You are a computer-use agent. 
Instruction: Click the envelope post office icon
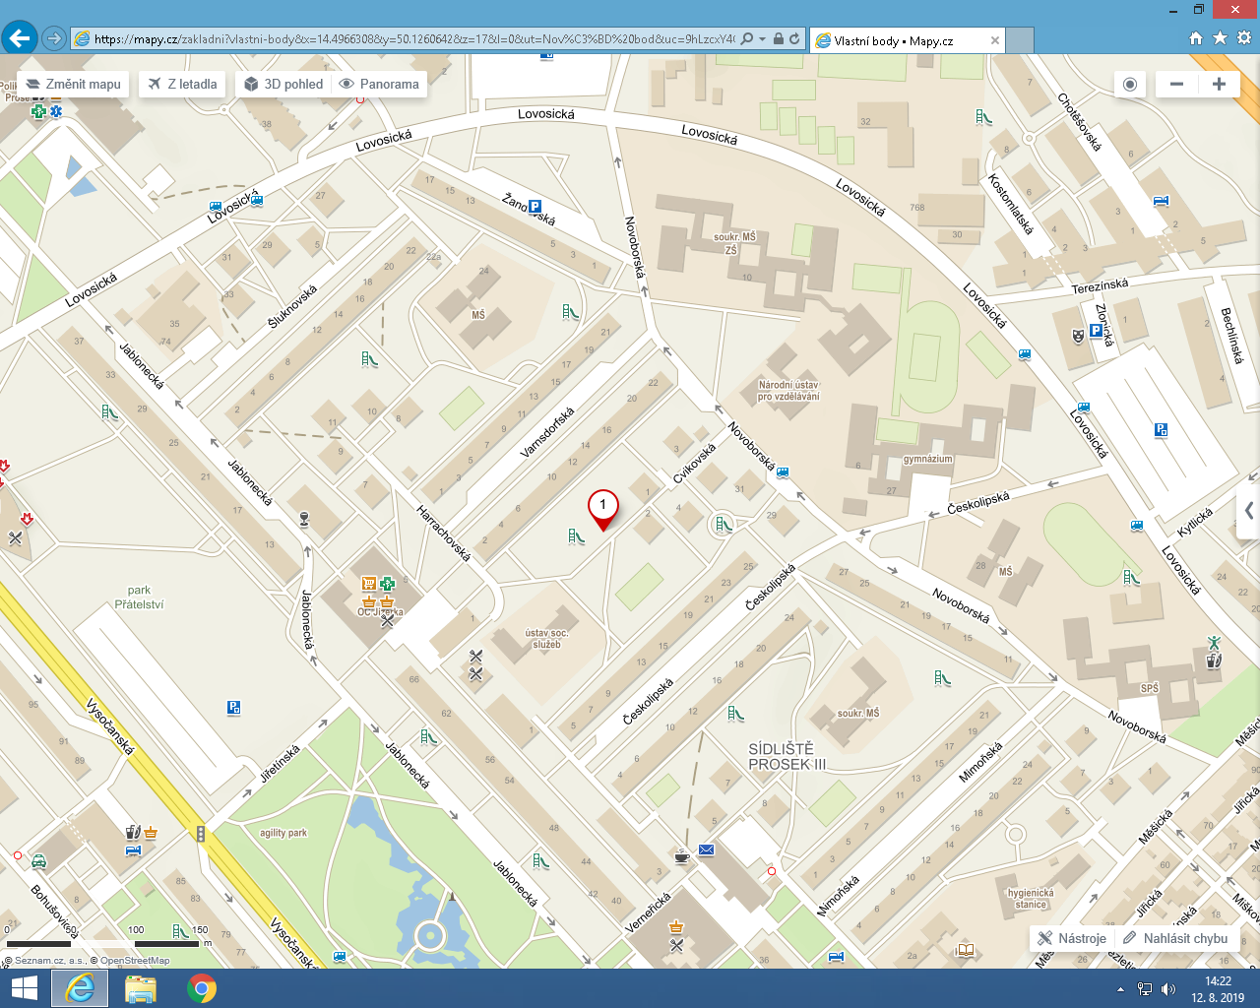[706, 850]
